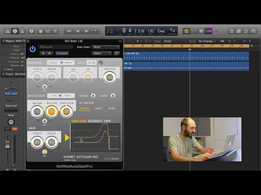Image resolution: width=261 pixels, height=195 pixels.
Task: Click the channel strip pan knob
Action: (x=11, y=122)
